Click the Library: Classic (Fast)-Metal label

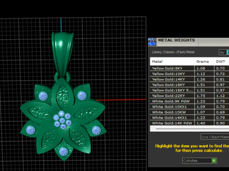(x=173, y=52)
